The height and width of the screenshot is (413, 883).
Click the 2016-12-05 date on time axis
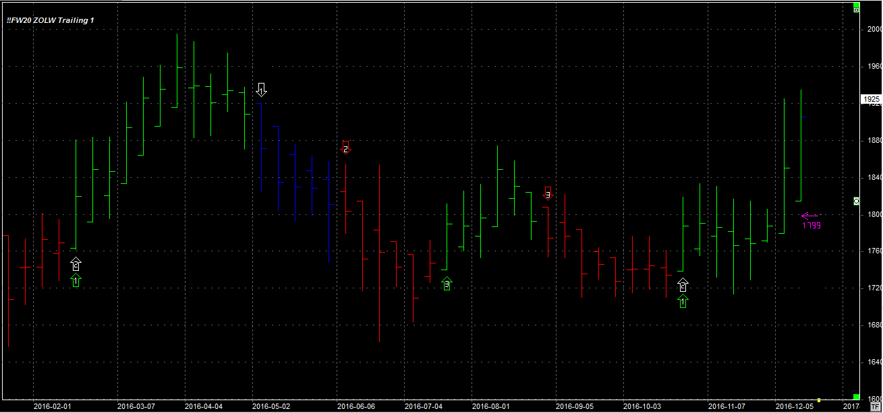pos(794,406)
